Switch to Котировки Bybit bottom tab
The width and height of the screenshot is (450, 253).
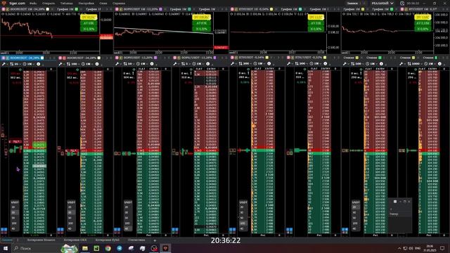(108, 240)
